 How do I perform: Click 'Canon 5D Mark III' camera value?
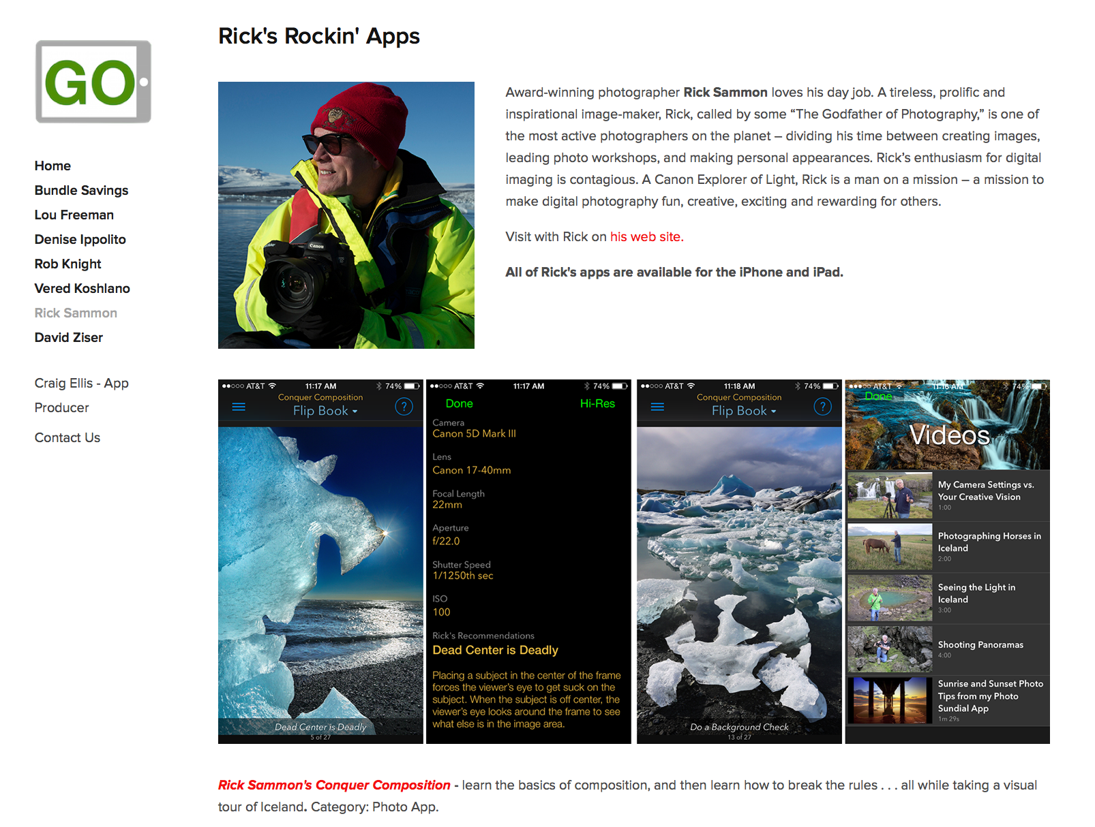coord(474,433)
